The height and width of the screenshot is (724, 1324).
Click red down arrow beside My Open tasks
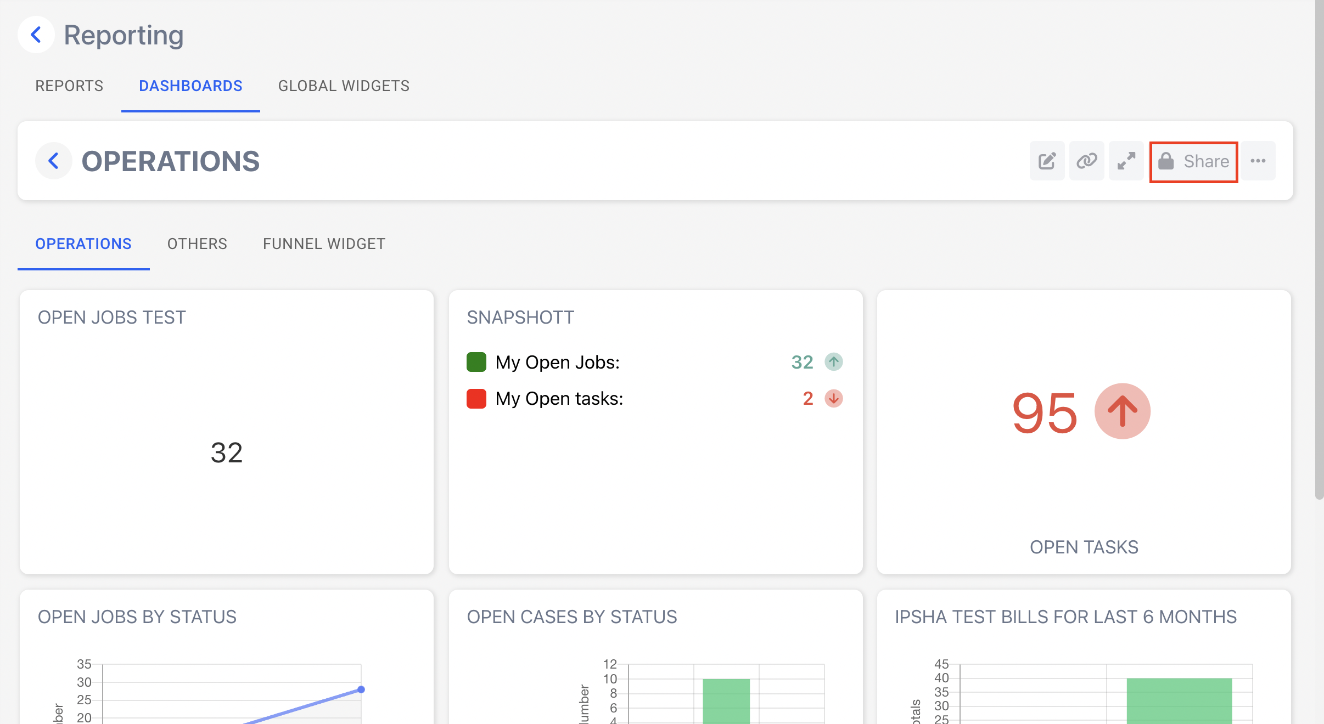pyautogui.click(x=833, y=398)
